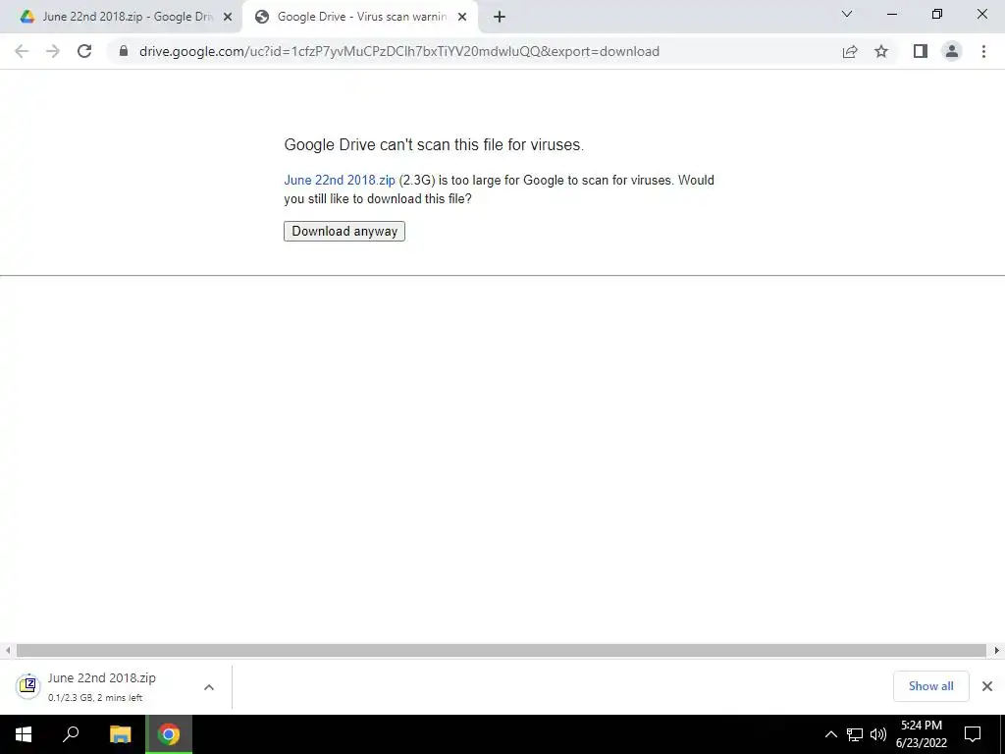Open a new browser tab

pos(500,17)
